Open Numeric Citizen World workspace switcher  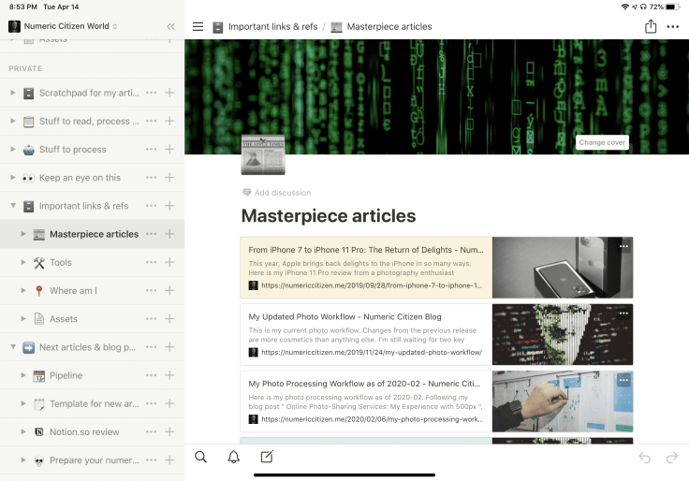[x=63, y=26]
